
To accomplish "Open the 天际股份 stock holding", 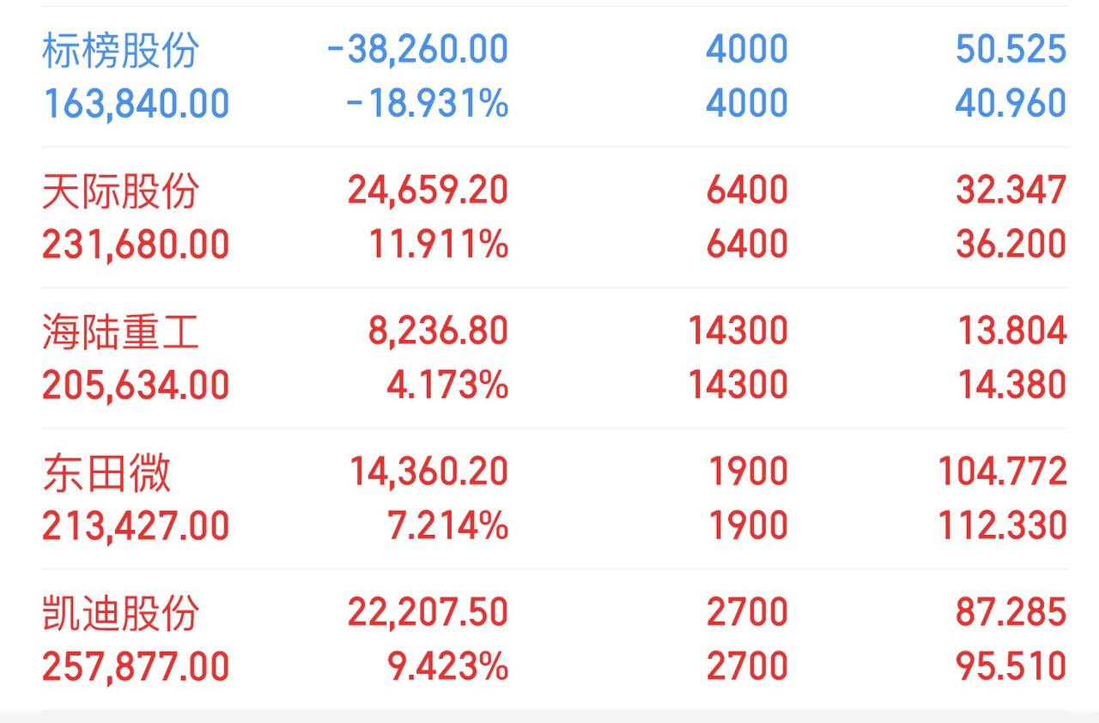I will pos(120,191).
